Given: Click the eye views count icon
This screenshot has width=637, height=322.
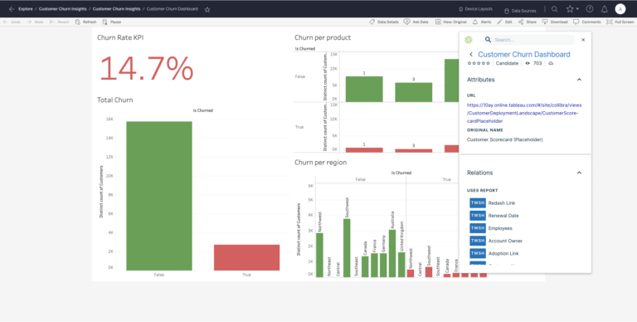Looking at the screenshot, I should [x=528, y=63].
